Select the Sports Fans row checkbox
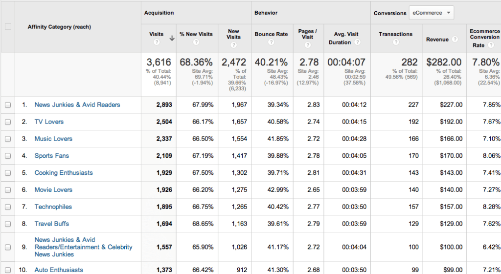The height and width of the screenshot is (274, 501). 8,156
